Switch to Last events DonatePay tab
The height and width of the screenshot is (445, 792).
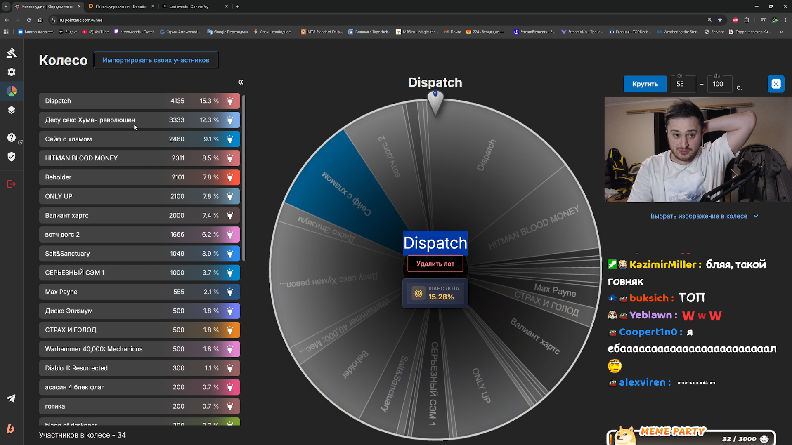click(x=195, y=7)
